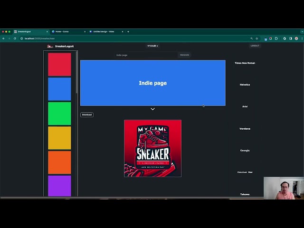This screenshot has width=304, height=228.
Task: Click the Google account G icon
Action: pos(285,38)
